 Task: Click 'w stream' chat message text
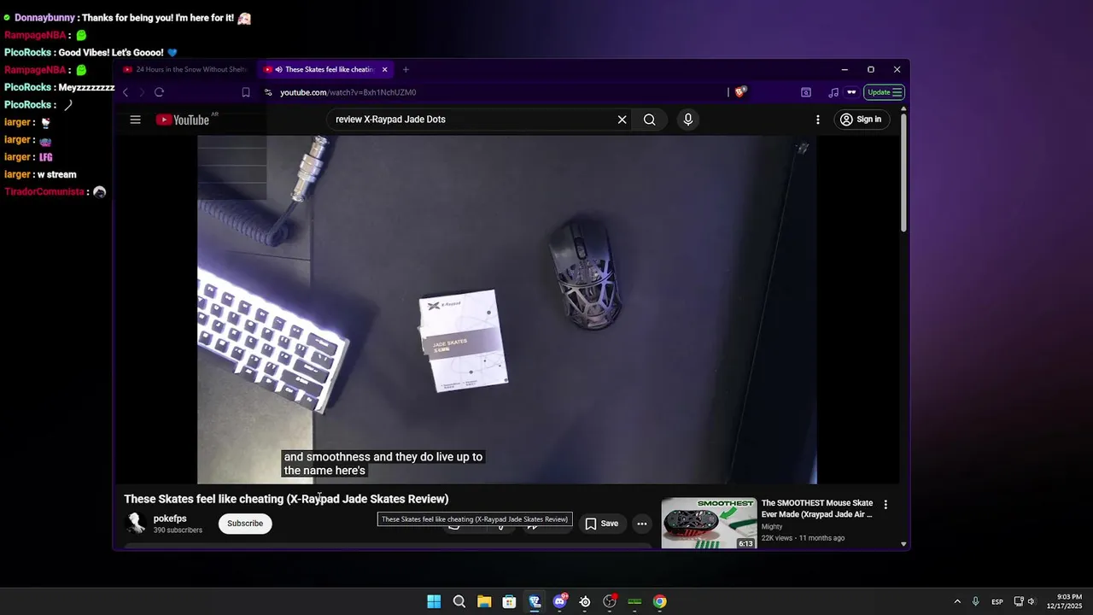[x=57, y=174]
